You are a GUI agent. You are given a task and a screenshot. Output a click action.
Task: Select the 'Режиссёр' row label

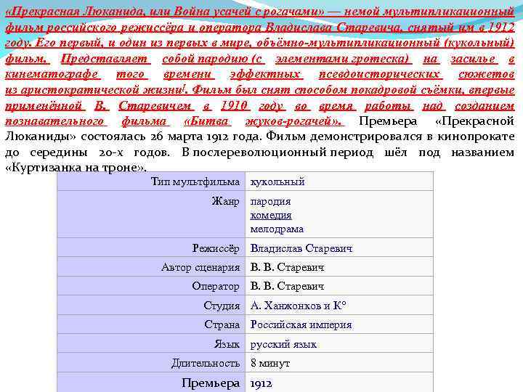point(216,248)
